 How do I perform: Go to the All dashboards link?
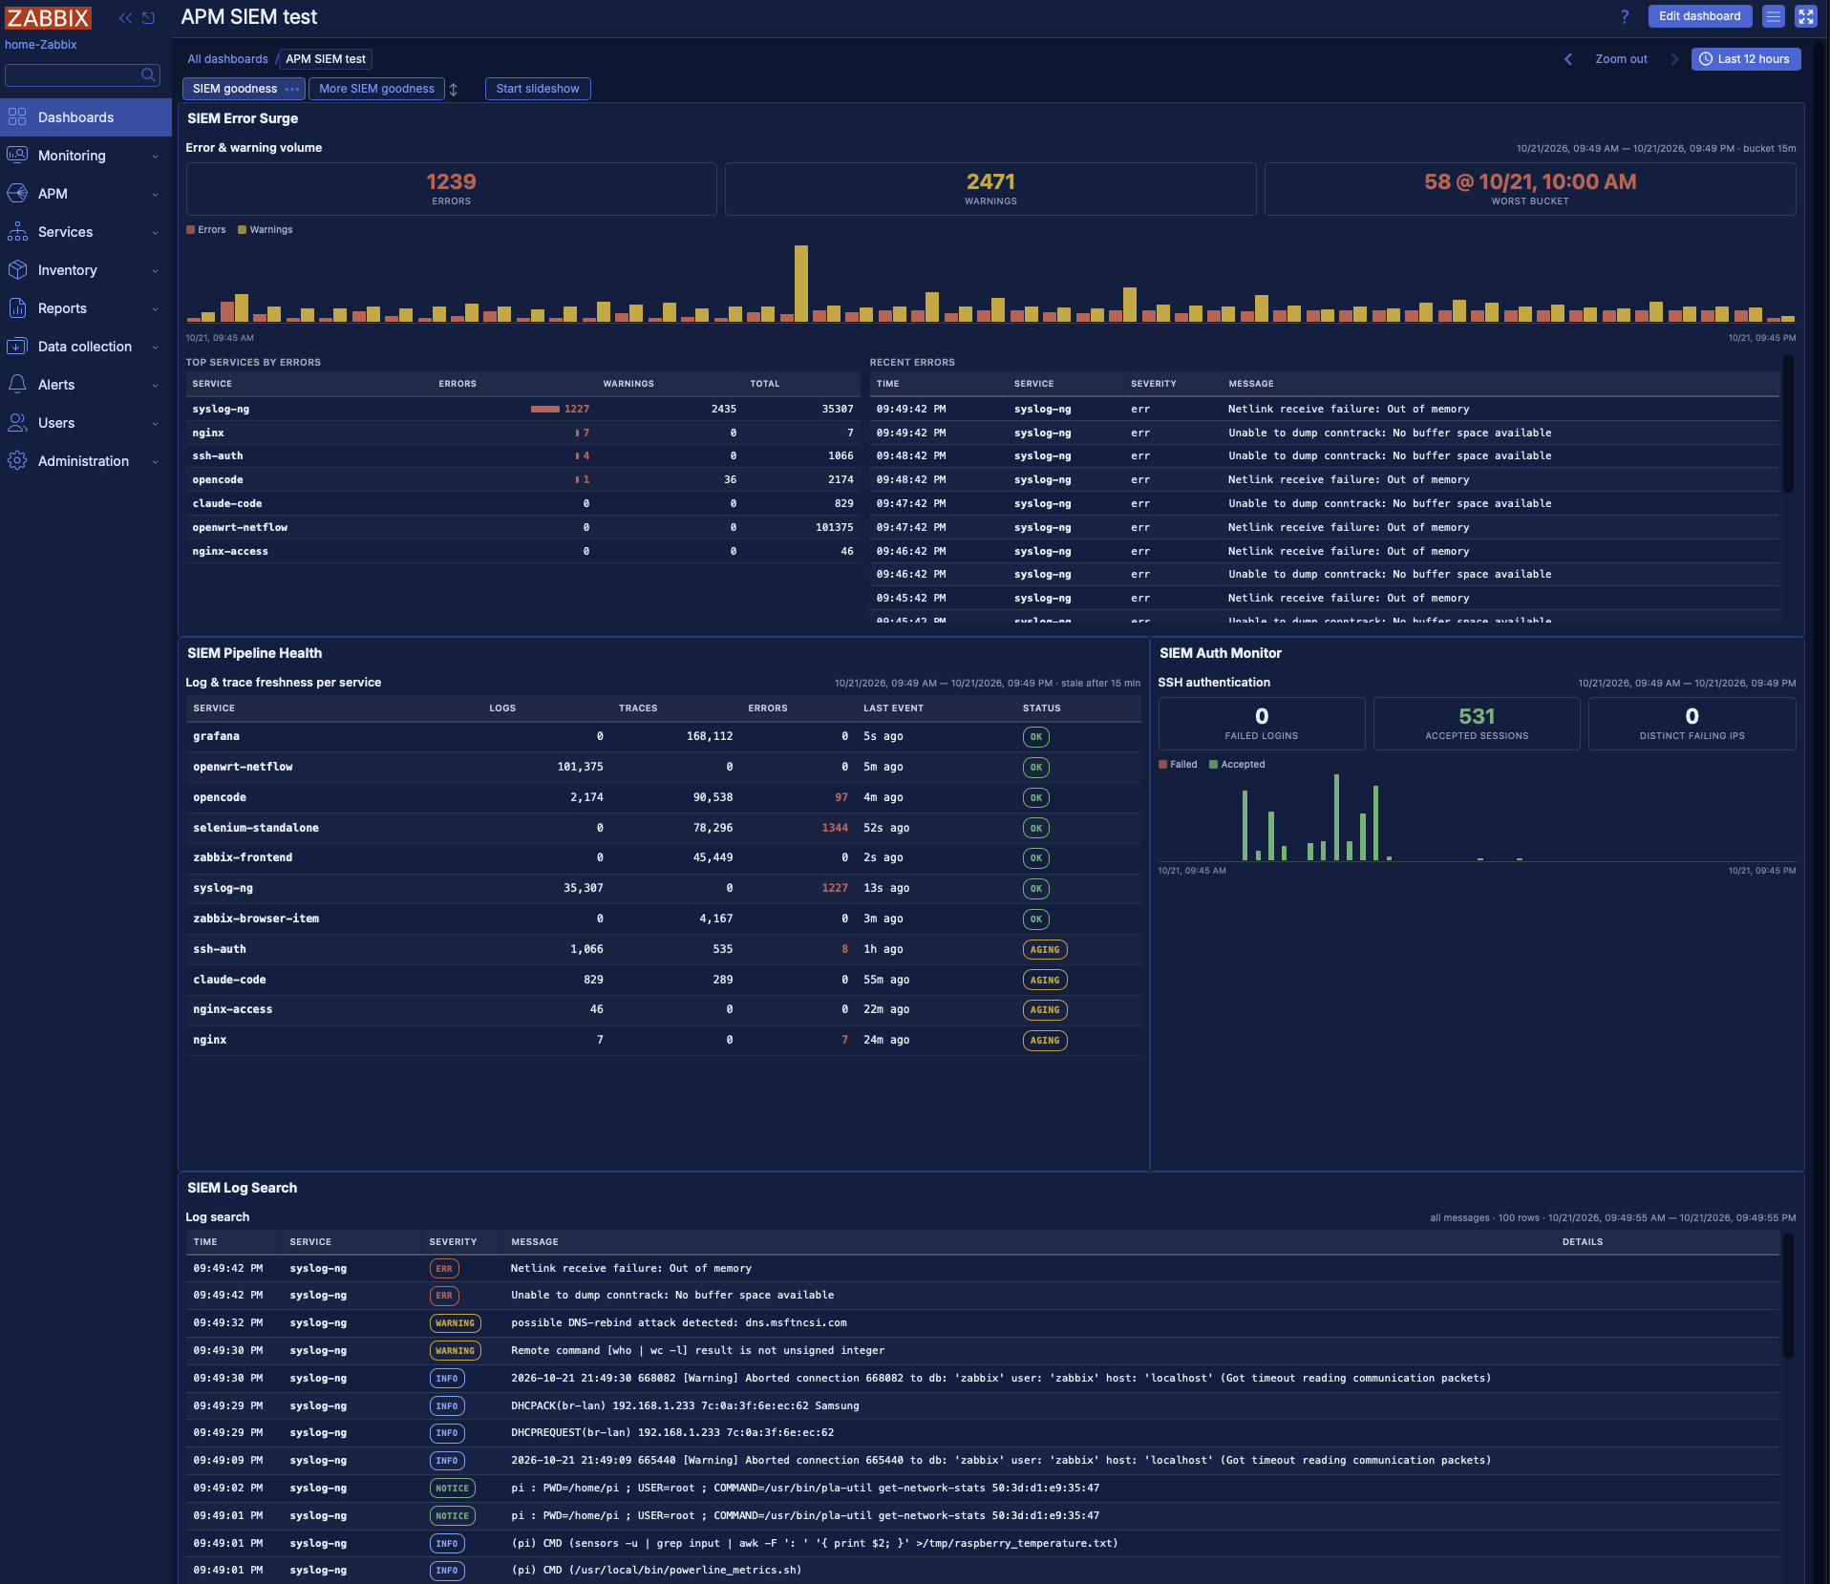pyautogui.click(x=227, y=59)
